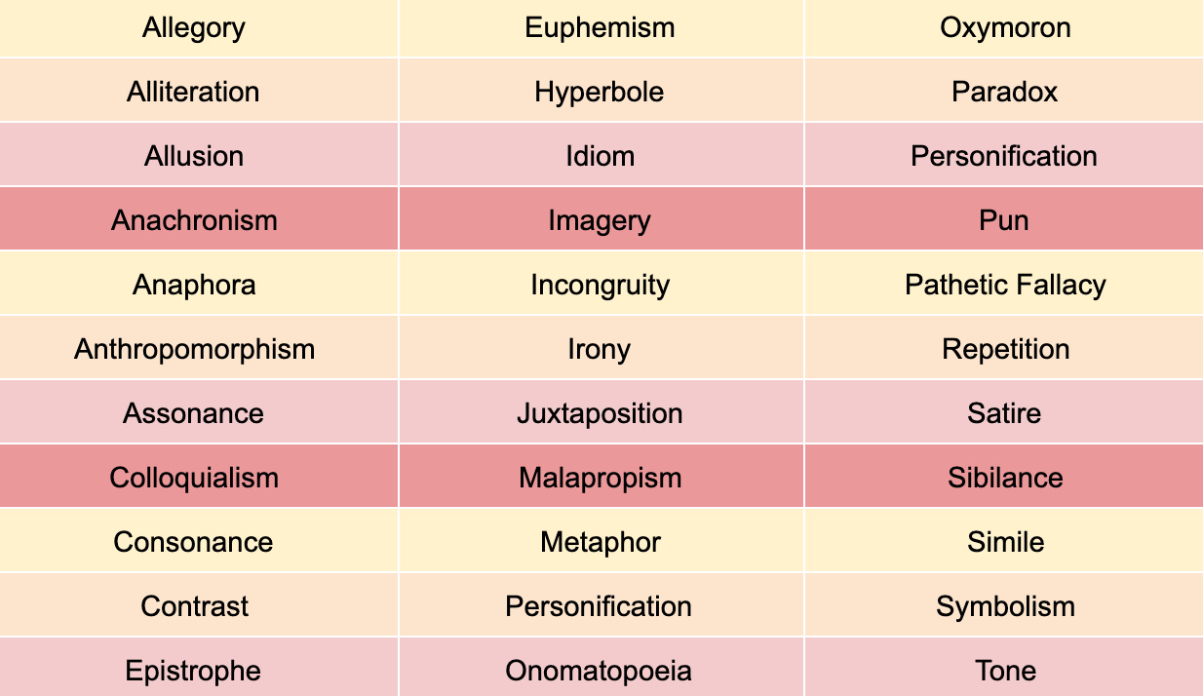Click the Colloquialism cell
This screenshot has width=1203, height=696.
(x=199, y=477)
